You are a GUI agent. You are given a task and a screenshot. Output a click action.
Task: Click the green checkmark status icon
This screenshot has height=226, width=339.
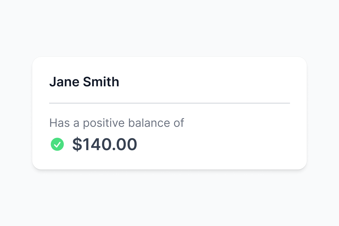[x=57, y=144]
